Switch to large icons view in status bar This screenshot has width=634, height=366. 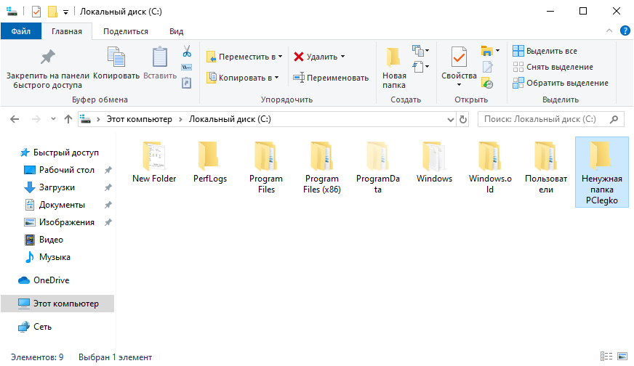pos(622,357)
